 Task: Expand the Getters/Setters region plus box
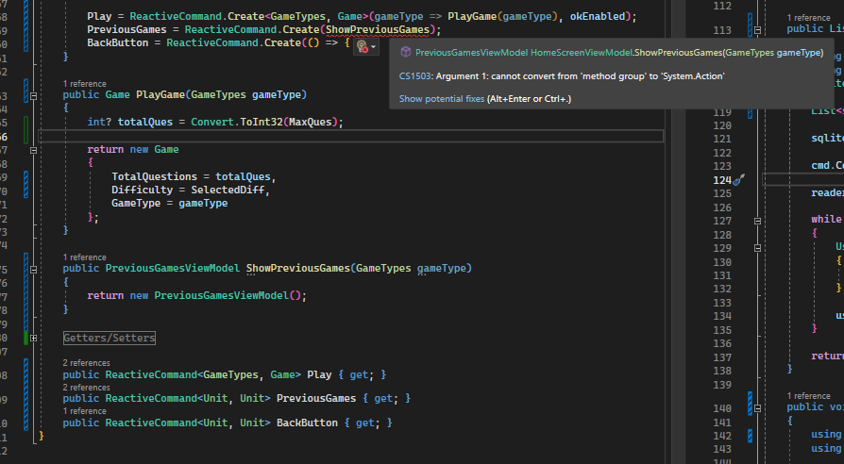coord(33,339)
